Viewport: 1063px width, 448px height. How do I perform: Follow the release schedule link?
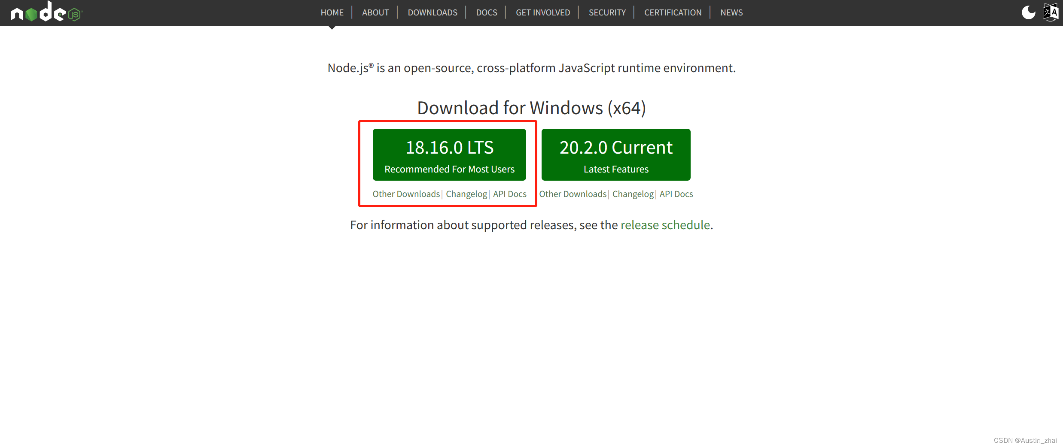665,225
